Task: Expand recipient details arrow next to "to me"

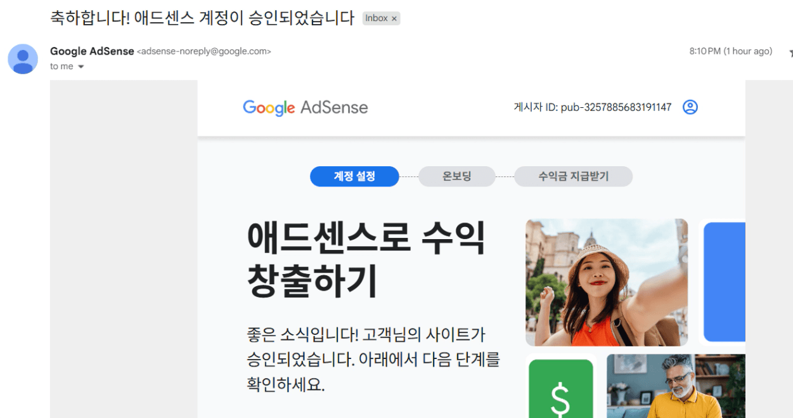Action: click(81, 67)
